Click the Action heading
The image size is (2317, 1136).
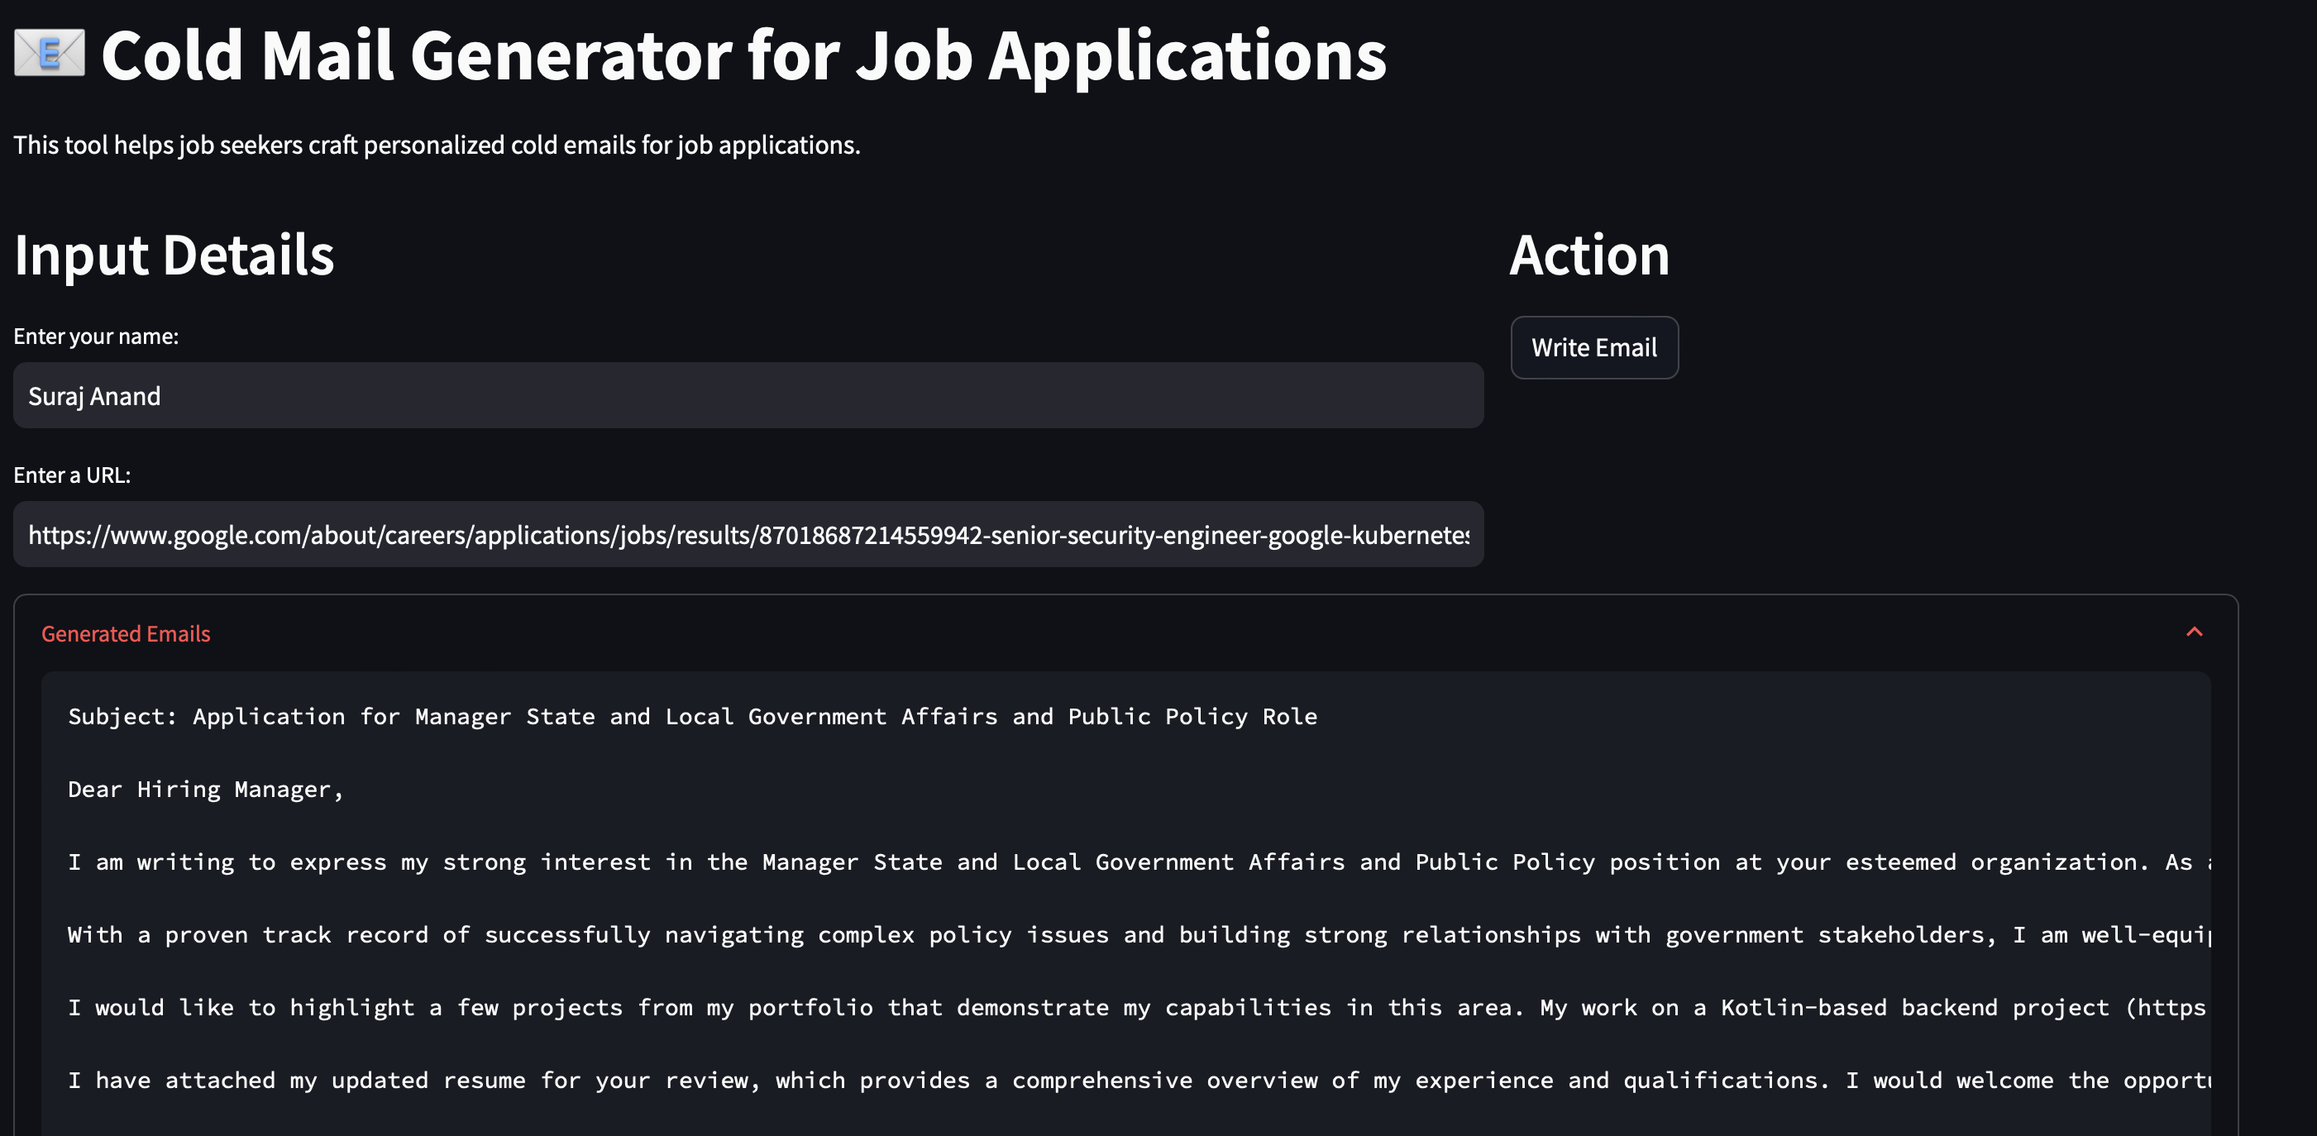point(1588,255)
